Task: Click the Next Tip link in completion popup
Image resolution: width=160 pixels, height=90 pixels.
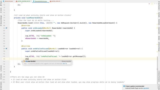Action: pos(65,63)
